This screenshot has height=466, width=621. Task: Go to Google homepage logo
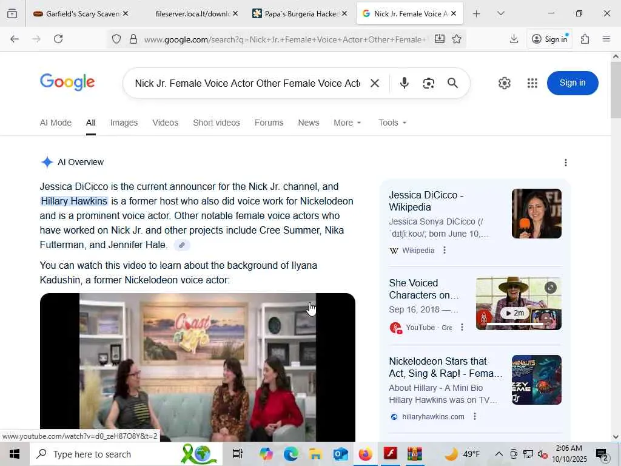(x=67, y=82)
